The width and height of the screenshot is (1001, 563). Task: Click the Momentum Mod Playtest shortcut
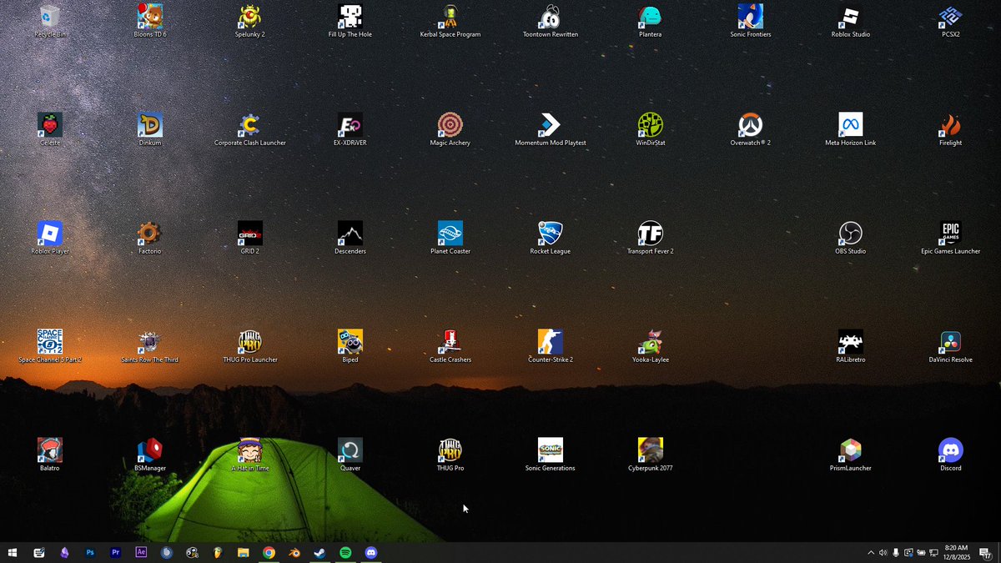pyautogui.click(x=551, y=129)
